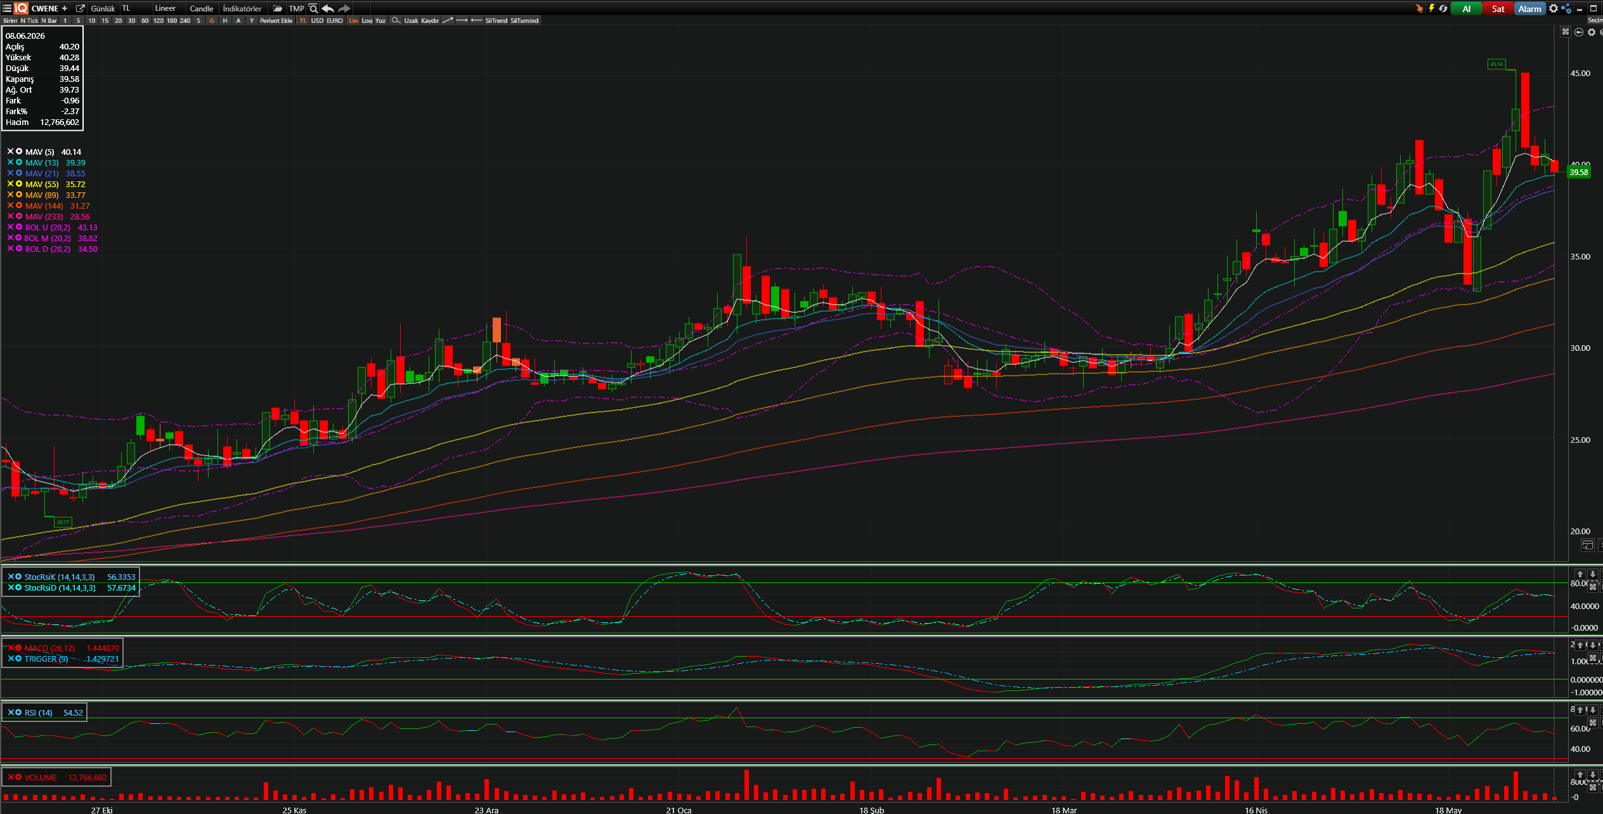
Task: Select the left arrow line tool
Action: (x=477, y=20)
